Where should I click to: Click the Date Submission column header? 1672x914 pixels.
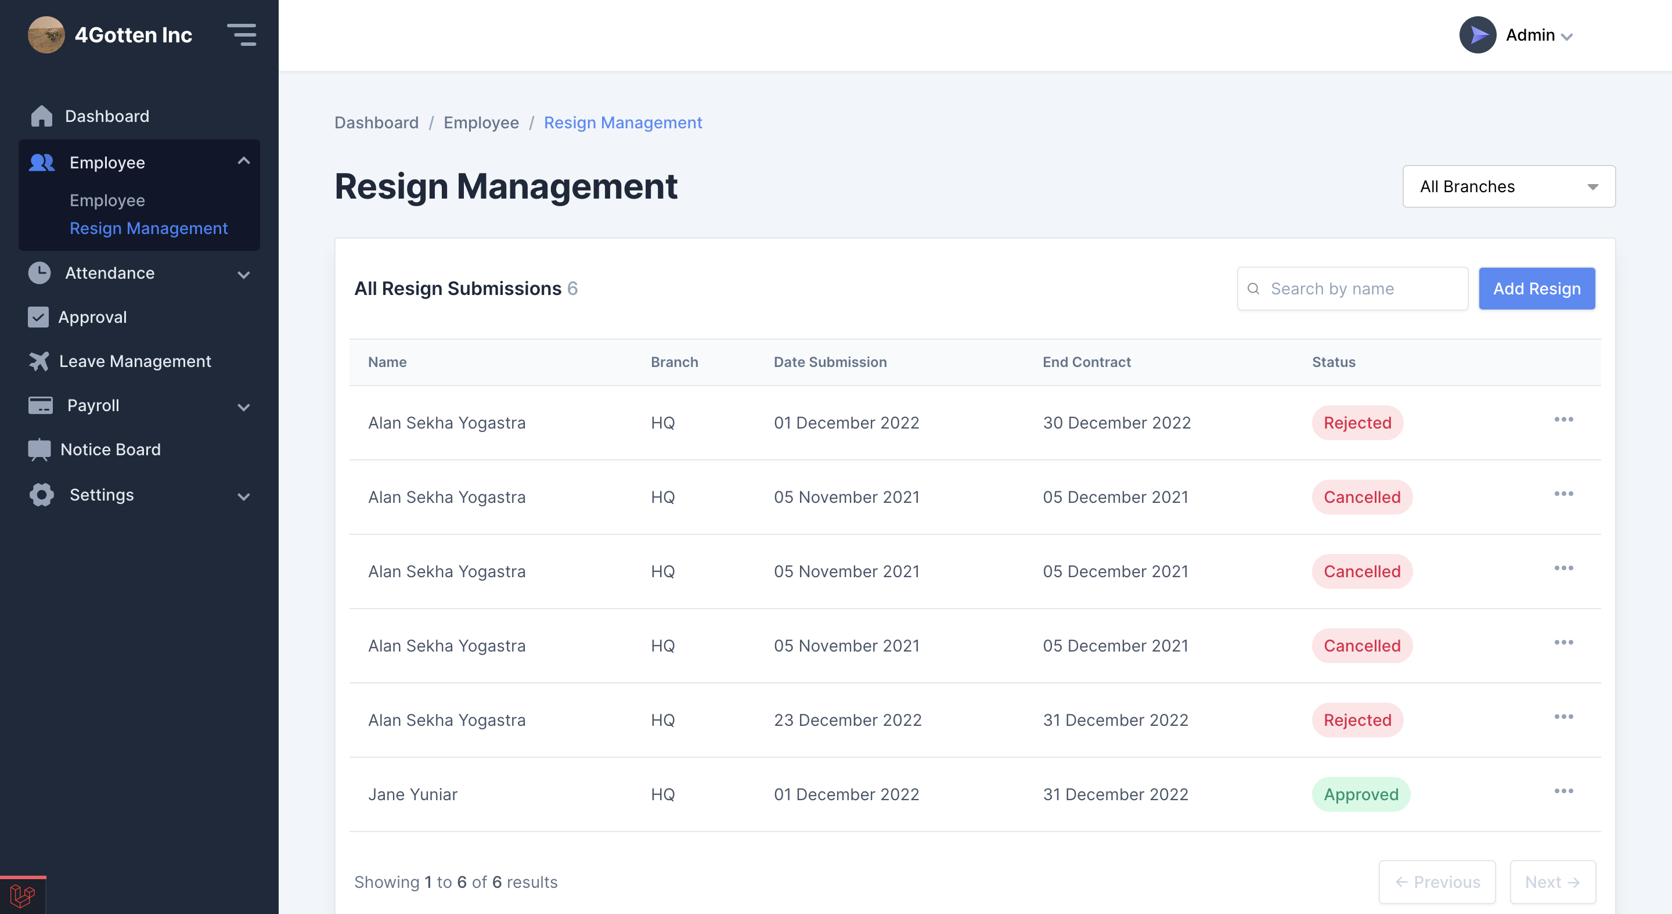tap(830, 362)
